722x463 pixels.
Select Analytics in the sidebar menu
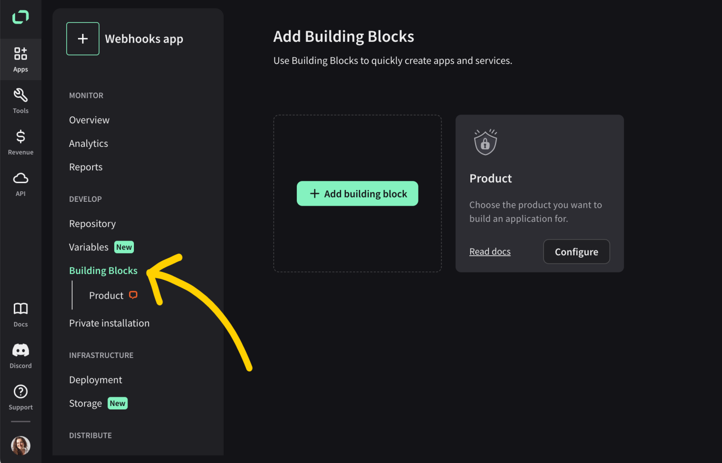click(x=88, y=144)
